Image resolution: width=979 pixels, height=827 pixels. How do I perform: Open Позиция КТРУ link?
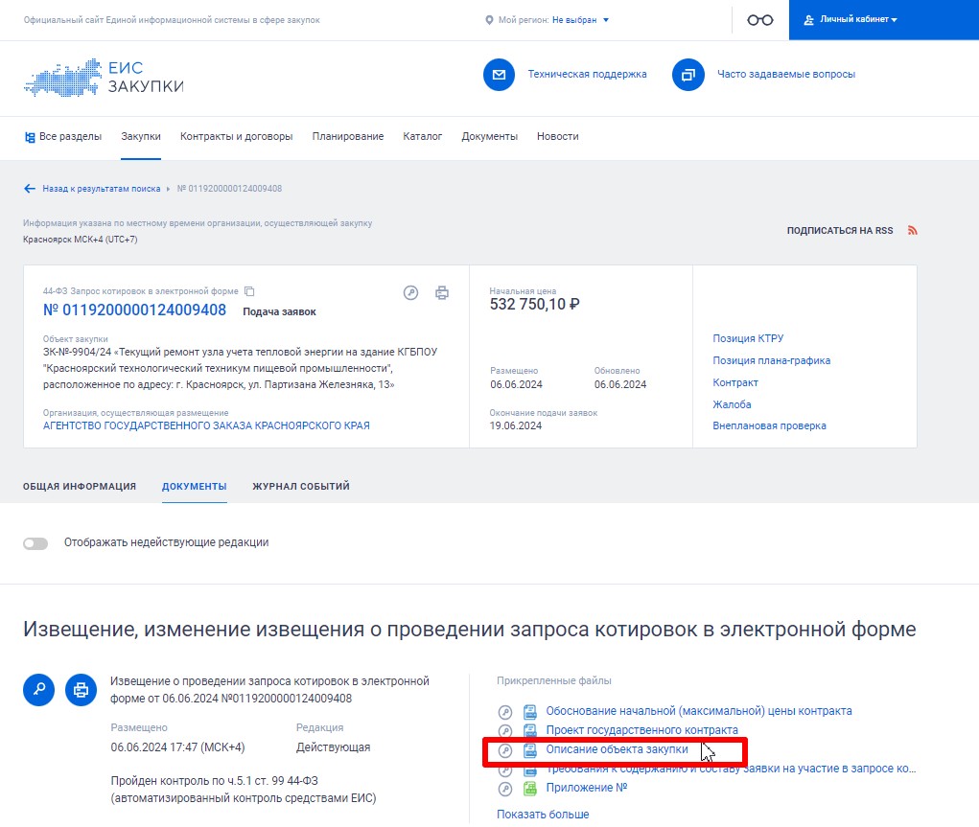point(748,338)
